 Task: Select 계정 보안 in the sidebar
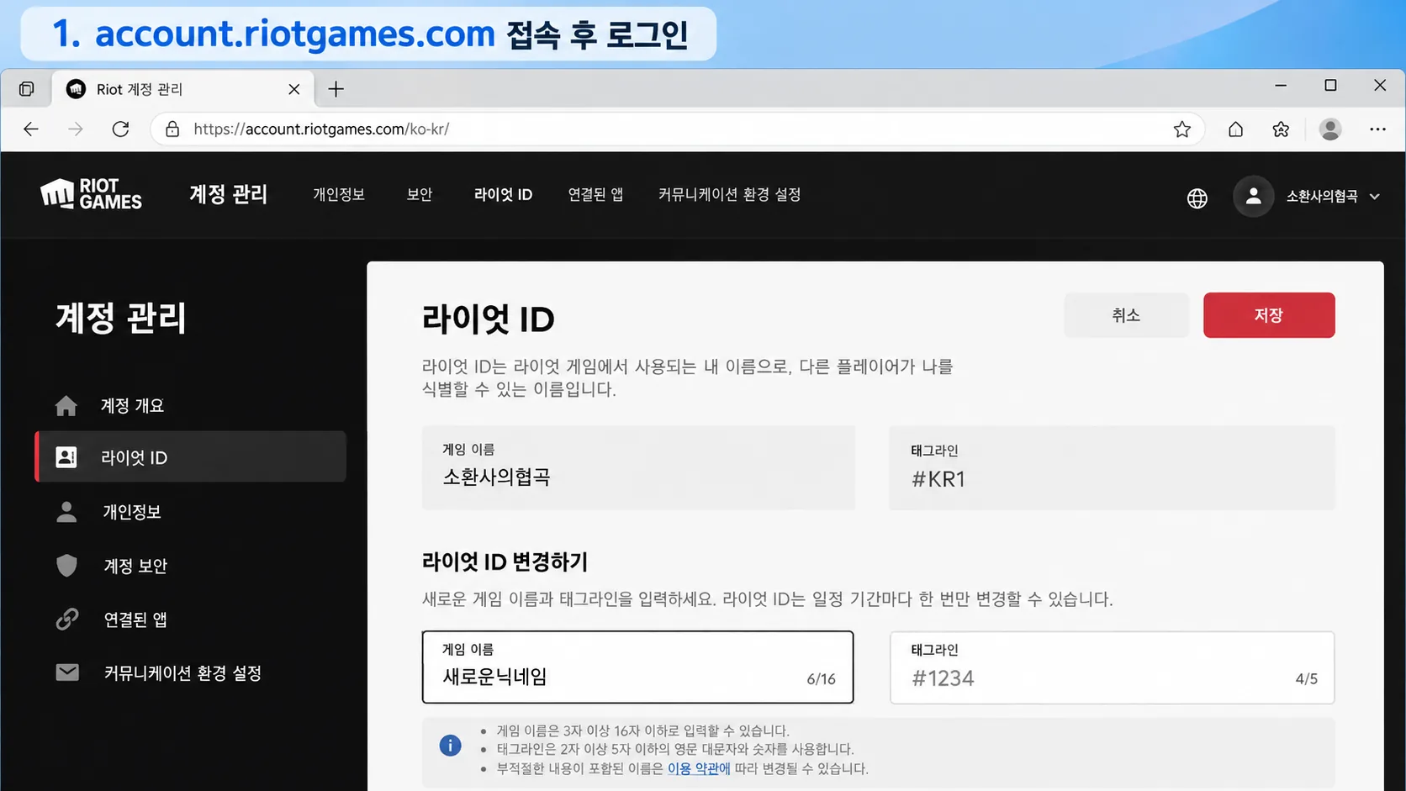tap(191, 566)
